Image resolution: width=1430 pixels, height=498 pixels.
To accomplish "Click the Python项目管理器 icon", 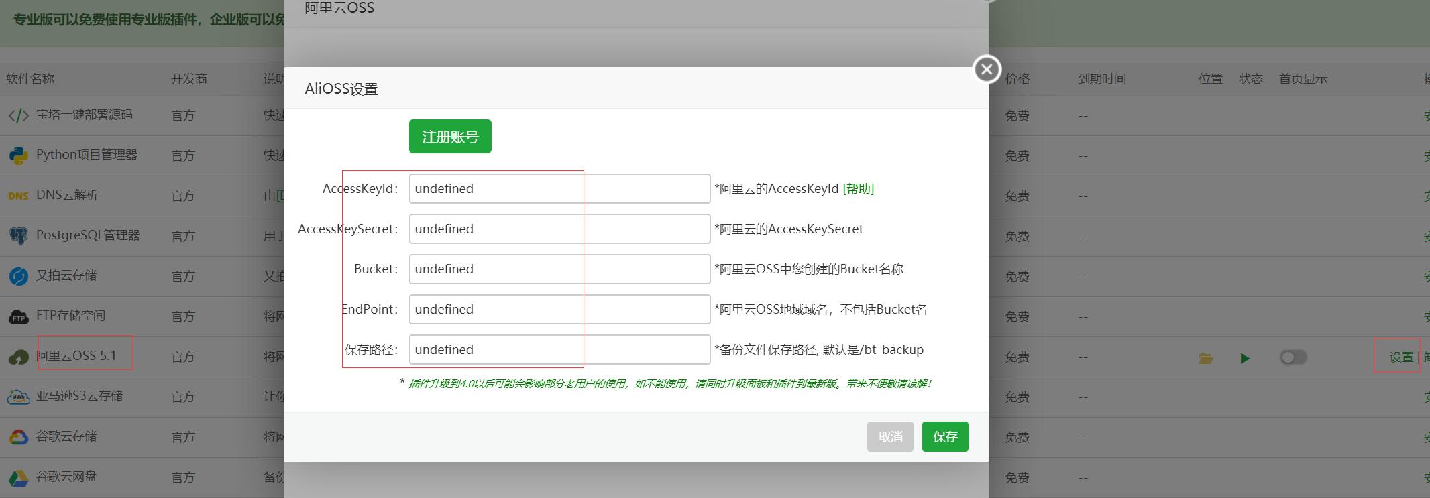I will coord(18,155).
